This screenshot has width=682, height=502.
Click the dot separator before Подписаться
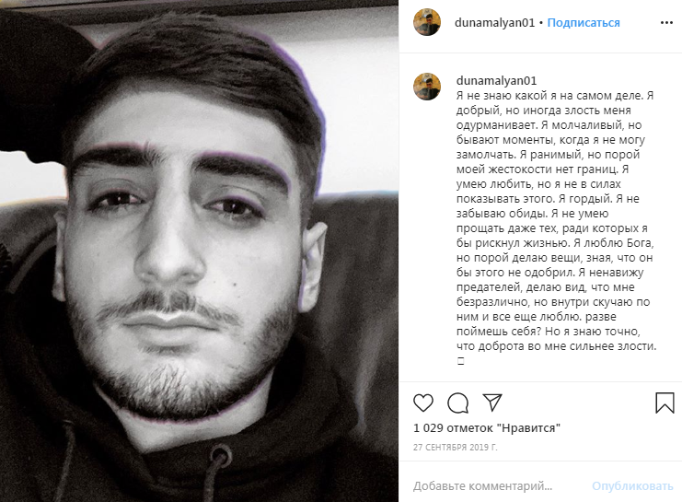coord(541,23)
